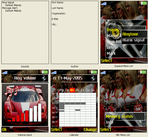Screen dimensions: 148x137
Task: Click the Message Alert: label
Action: click(10, 8)
